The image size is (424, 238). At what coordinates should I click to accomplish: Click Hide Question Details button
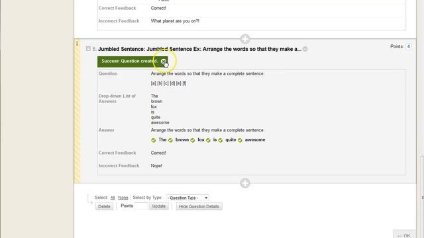199,206
